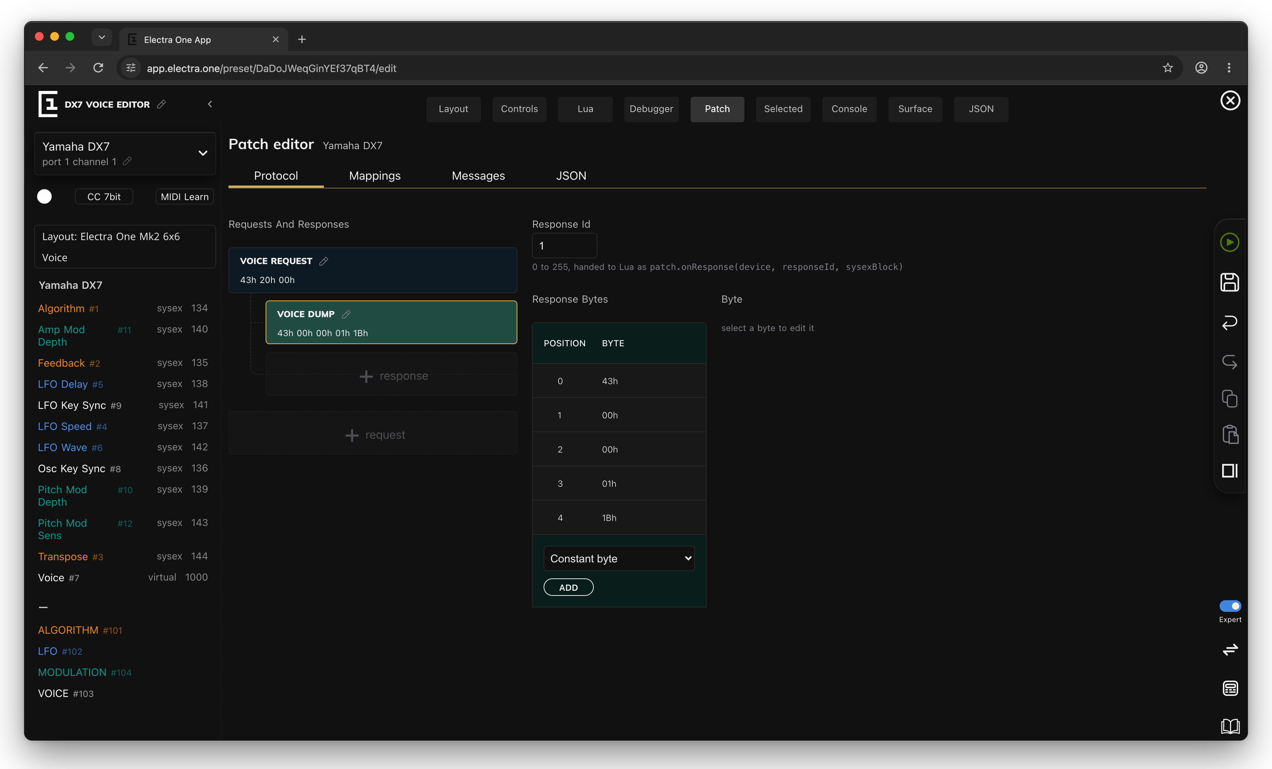Viewport: 1272px width, 769px height.
Task: Select response byte 1Bh at position 4
Action: [x=619, y=518]
